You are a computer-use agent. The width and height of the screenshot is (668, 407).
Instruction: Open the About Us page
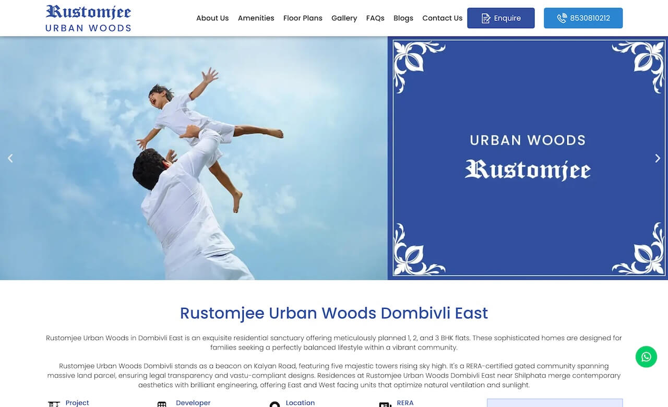[x=212, y=18]
